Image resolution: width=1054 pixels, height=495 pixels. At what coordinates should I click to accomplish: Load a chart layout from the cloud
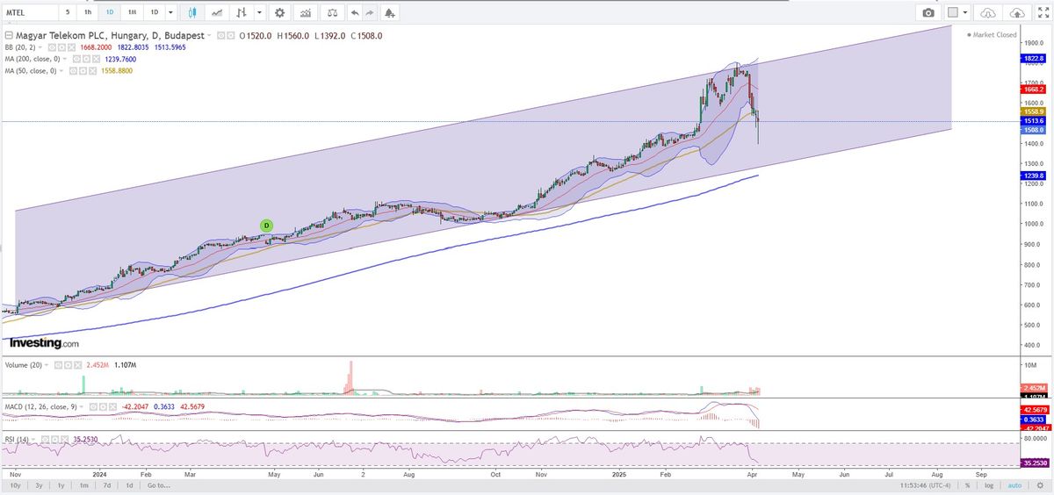(x=988, y=13)
